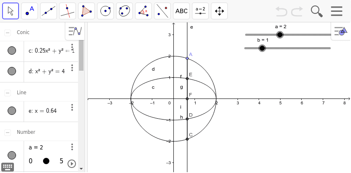Collapse the Conic group

tap(8, 33)
